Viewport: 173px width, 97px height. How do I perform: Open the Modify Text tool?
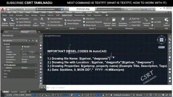tap(43, 22)
